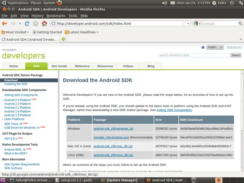
Task: Click the Ubuntu logo on the Applications menu
Action: 4,3
